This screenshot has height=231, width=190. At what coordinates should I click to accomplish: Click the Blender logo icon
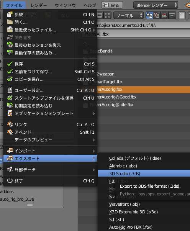[187, 5]
